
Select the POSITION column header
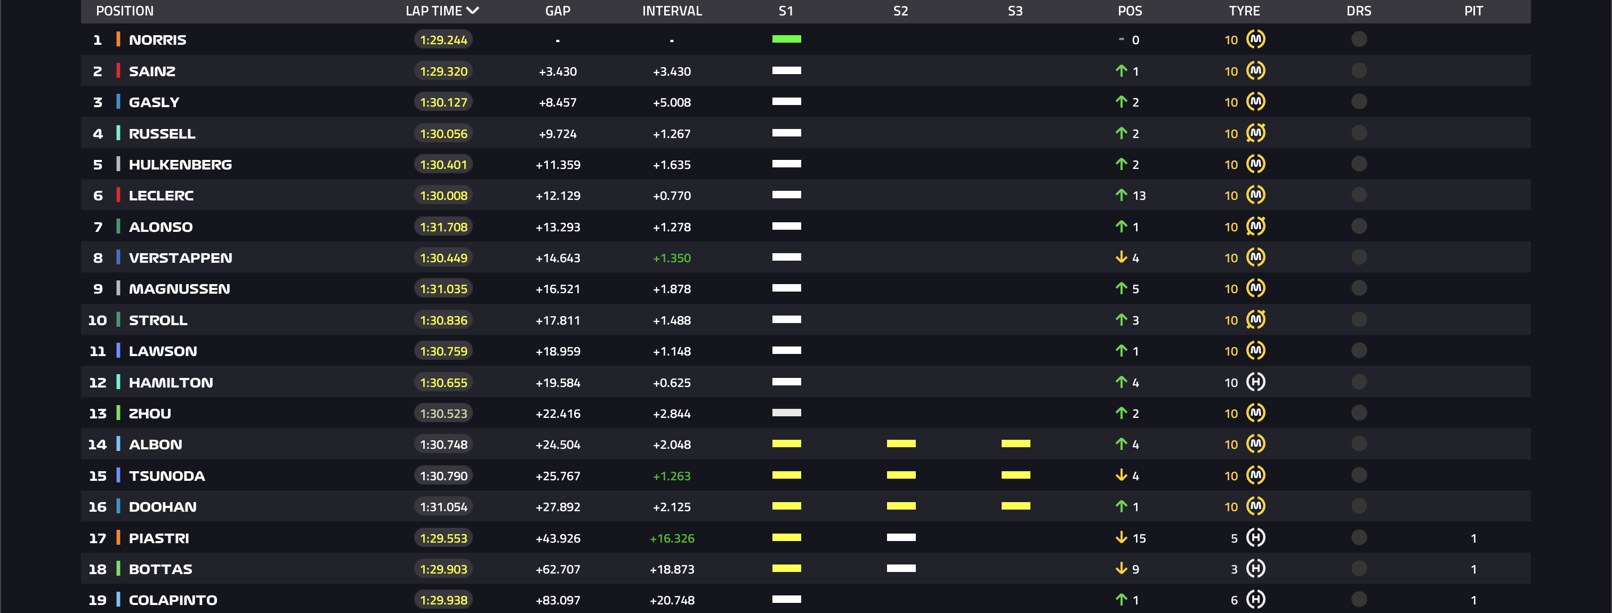125,11
